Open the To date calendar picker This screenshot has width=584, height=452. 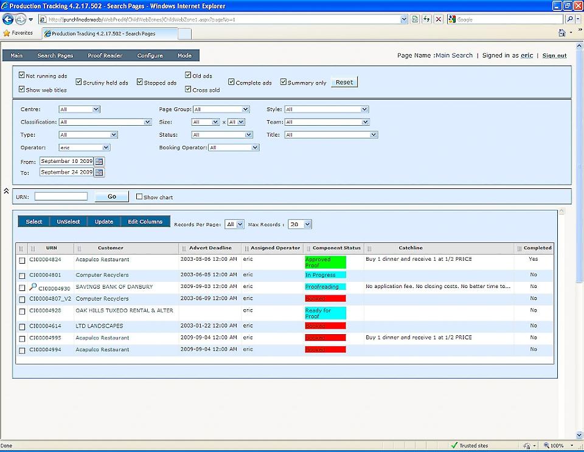pos(99,173)
